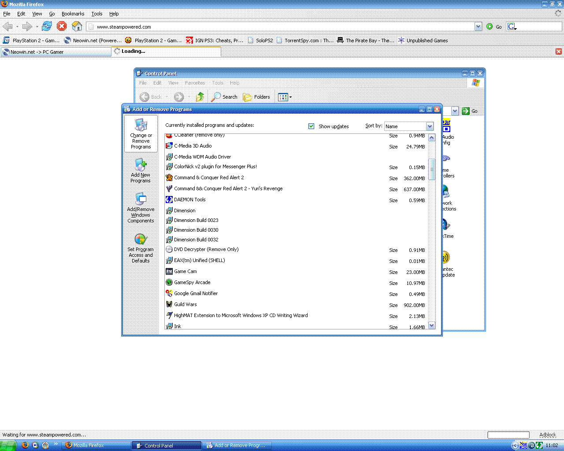The height and width of the screenshot is (451, 564).
Task: Open the Firefox address bar history dropdown
Action: pos(478,27)
